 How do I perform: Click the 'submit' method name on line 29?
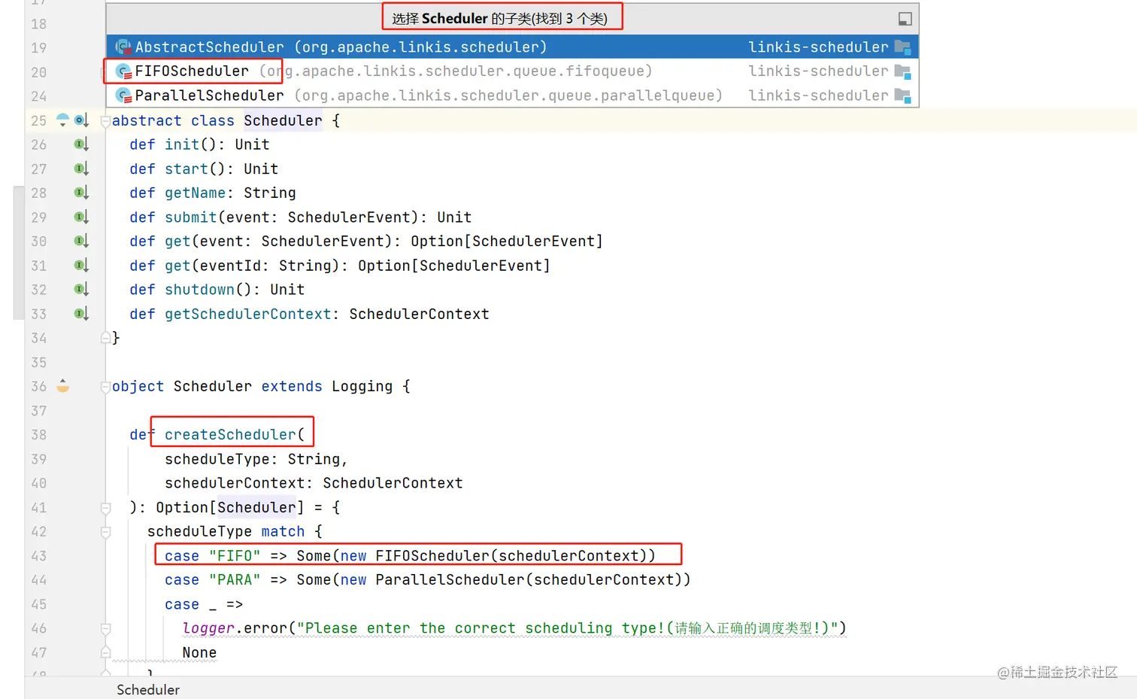[x=191, y=217]
